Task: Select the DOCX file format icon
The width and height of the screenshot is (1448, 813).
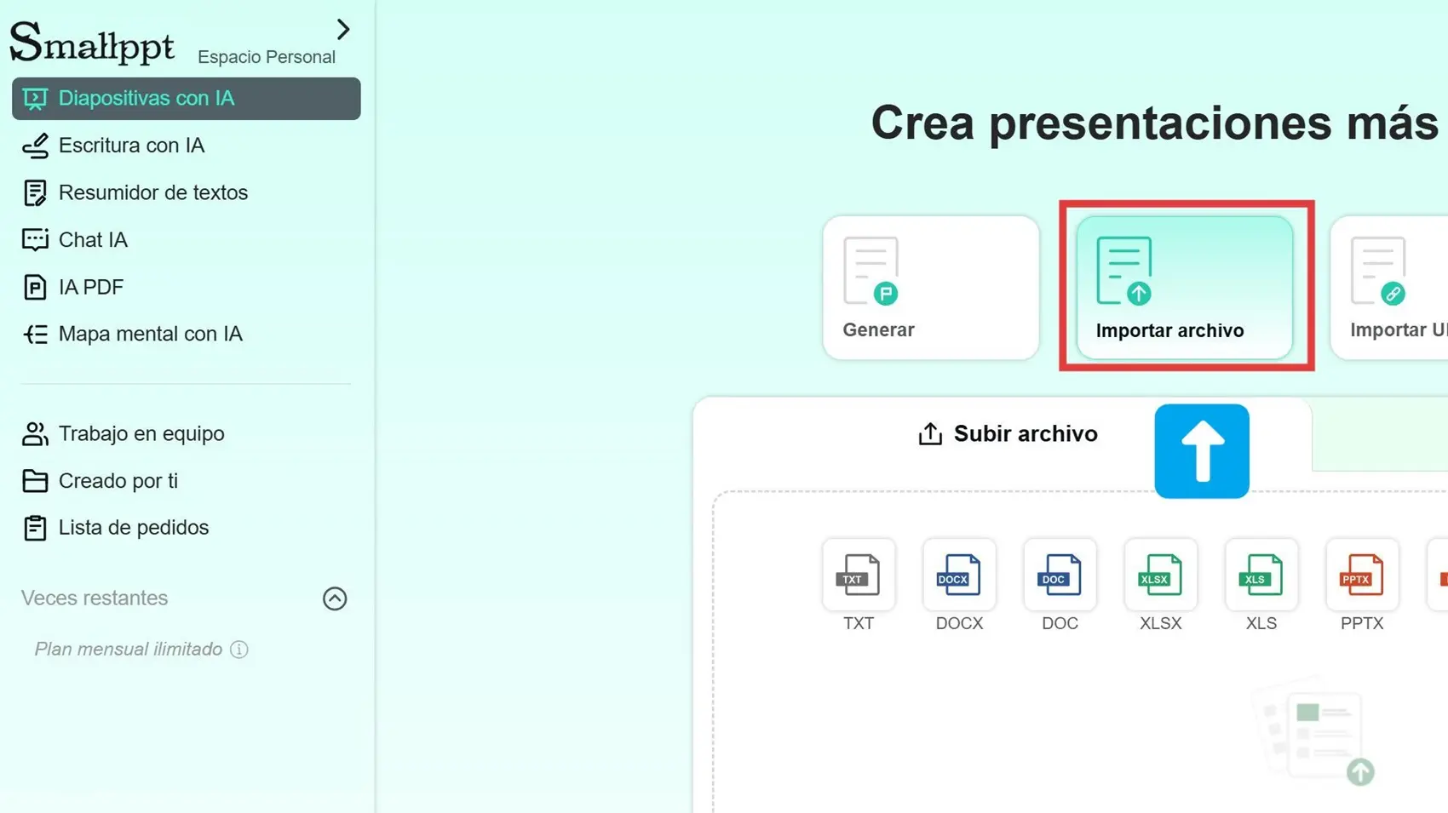Action: 959,575
